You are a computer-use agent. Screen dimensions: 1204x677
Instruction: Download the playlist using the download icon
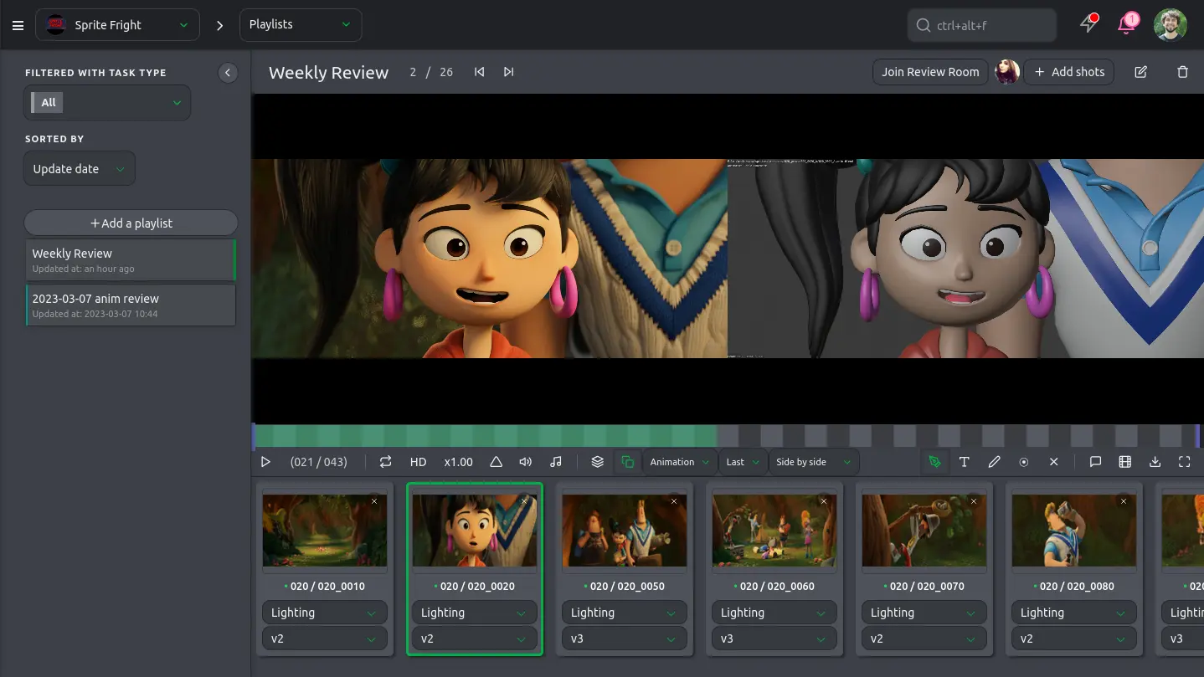1155,462
